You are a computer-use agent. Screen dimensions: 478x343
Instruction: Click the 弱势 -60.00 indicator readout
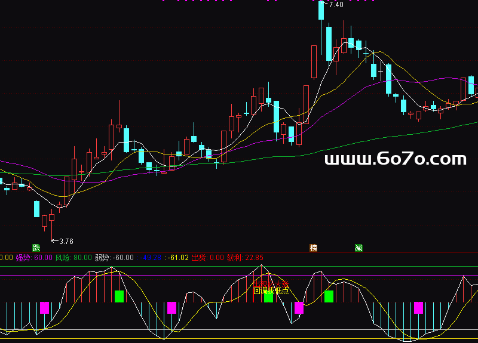[x=114, y=258]
